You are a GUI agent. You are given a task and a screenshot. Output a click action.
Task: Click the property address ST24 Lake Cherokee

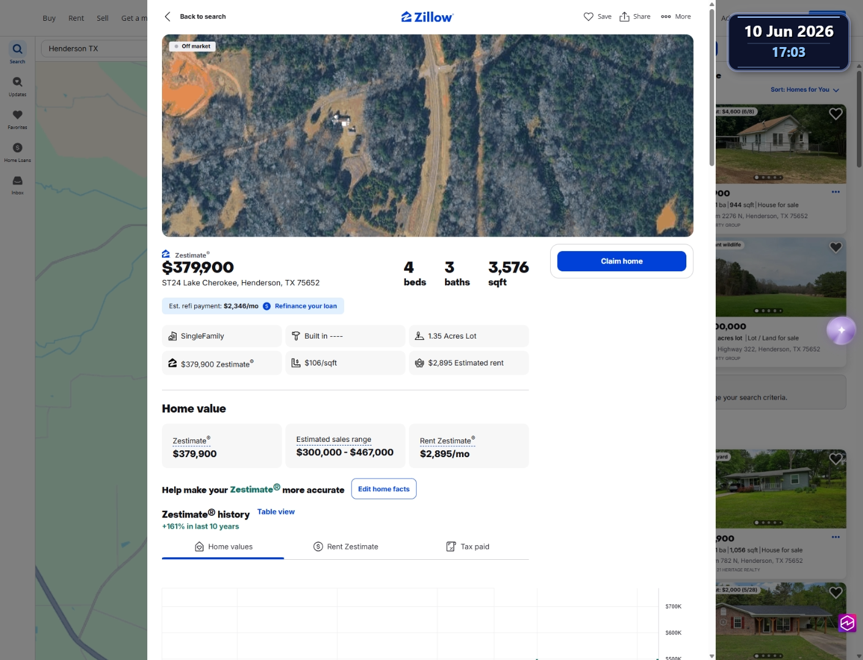[241, 283]
